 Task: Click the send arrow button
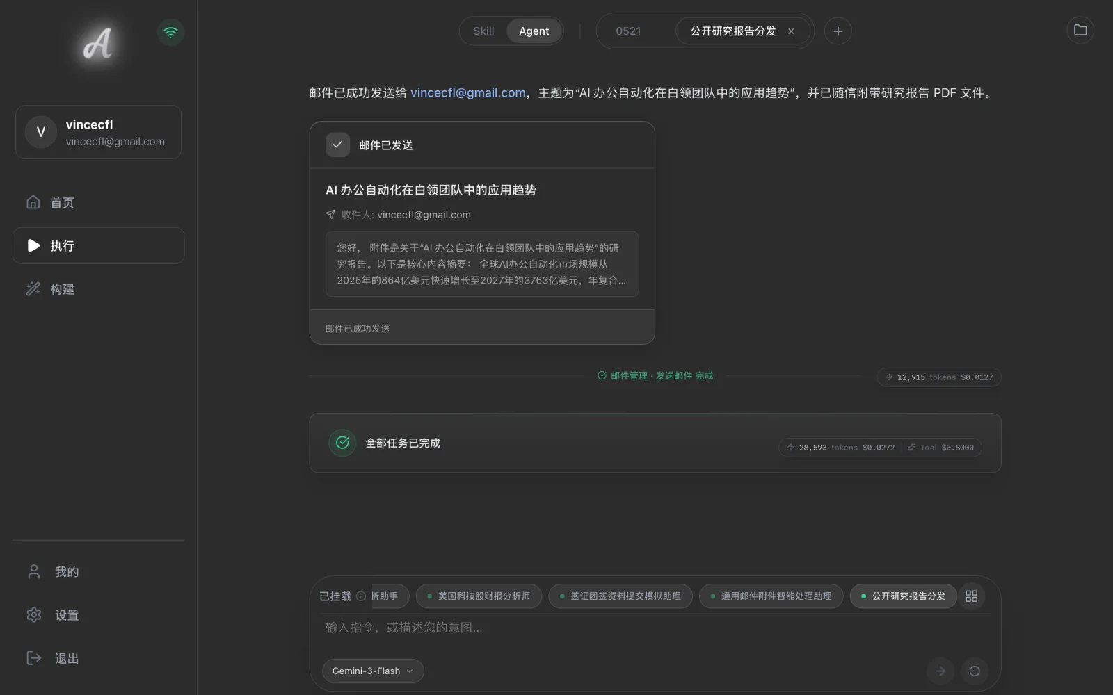940,671
